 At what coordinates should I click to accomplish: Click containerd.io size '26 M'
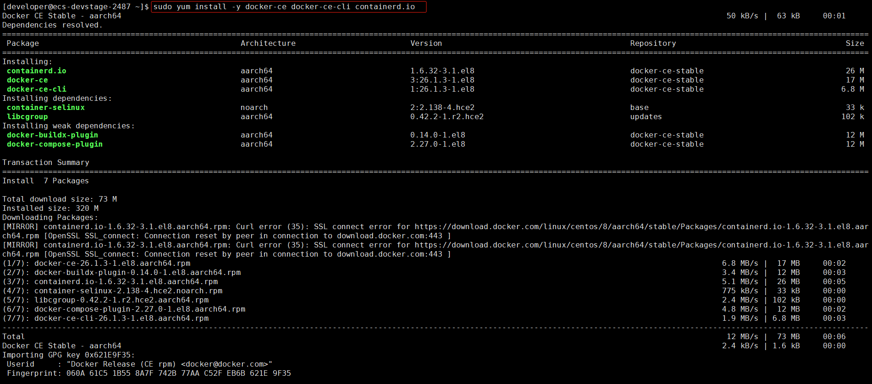(855, 71)
